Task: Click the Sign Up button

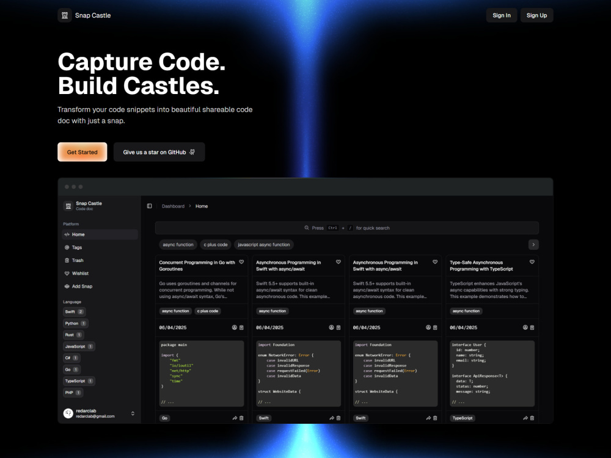Action: point(536,15)
